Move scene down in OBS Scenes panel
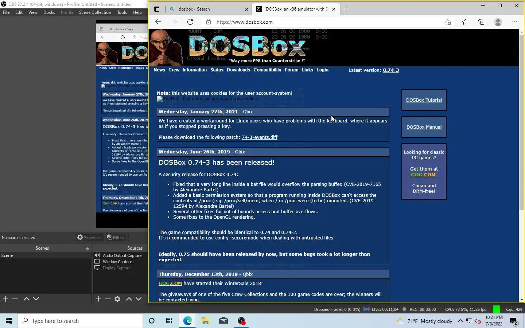Image resolution: width=525 pixels, height=328 pixels. (36, 299)
